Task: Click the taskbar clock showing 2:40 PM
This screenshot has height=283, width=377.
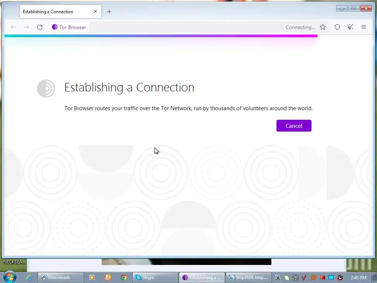Action: click(x=358, y=278)
